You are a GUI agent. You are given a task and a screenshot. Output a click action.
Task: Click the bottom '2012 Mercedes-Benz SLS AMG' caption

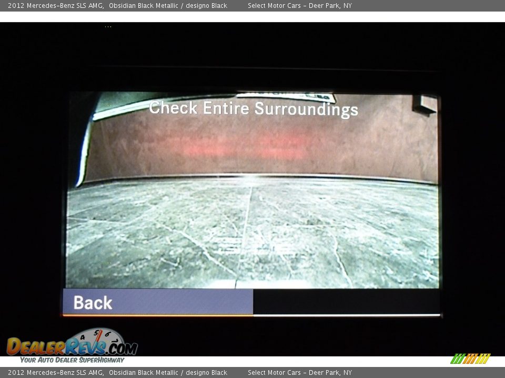tap(55, 373)
